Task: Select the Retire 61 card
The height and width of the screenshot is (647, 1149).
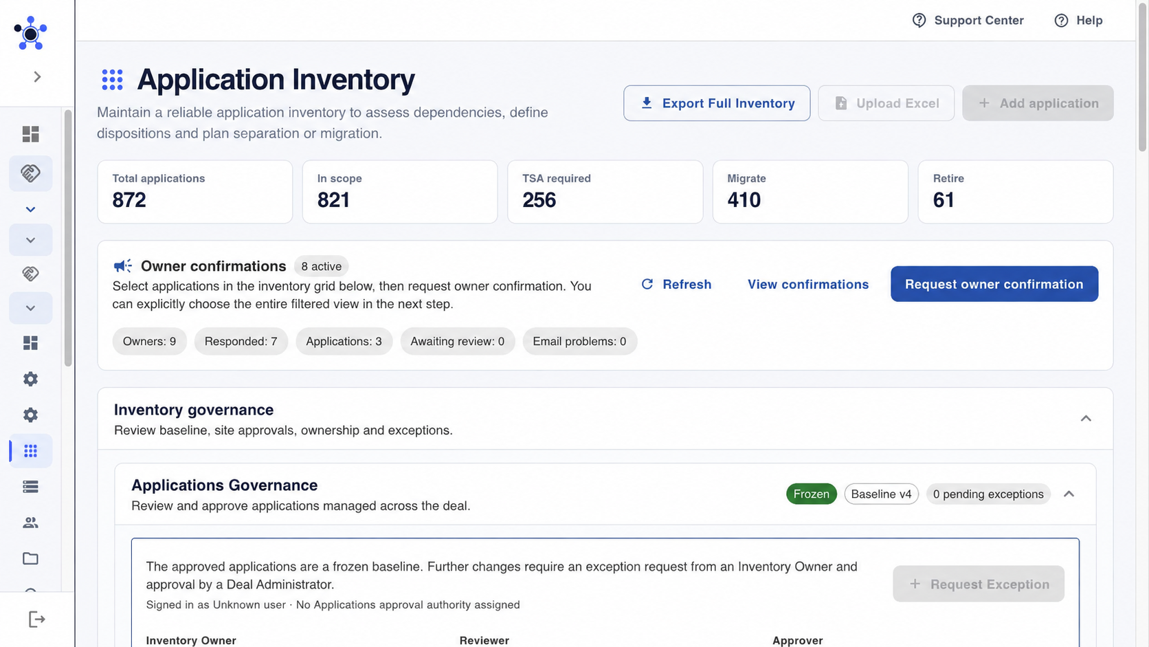Action: click(x=1016, y=192)
